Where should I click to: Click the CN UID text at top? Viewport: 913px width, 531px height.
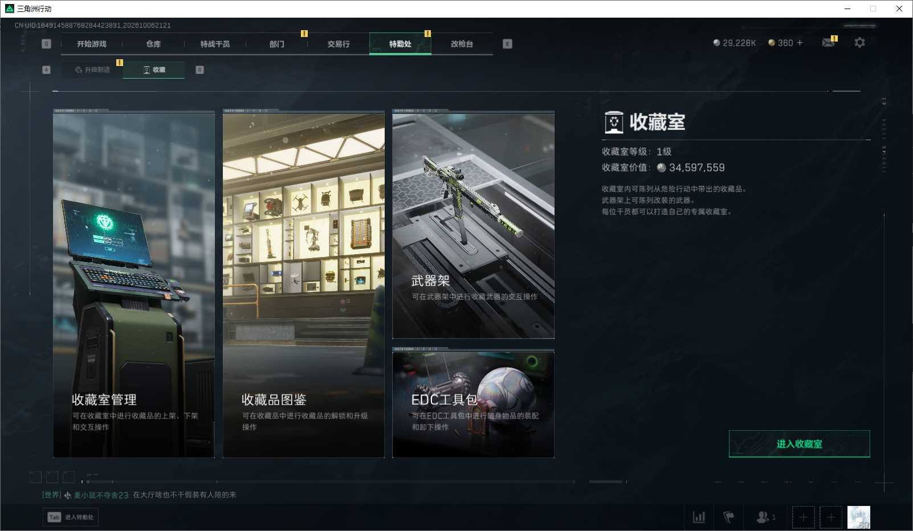[x=92, y=26]
